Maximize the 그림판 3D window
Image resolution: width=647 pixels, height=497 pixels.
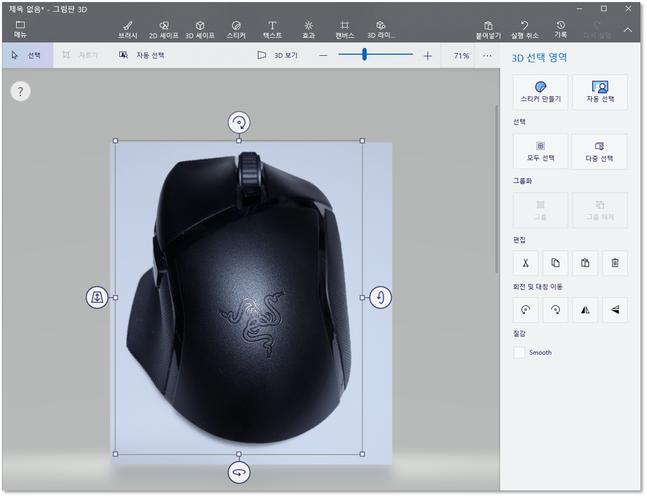(604, 9)
